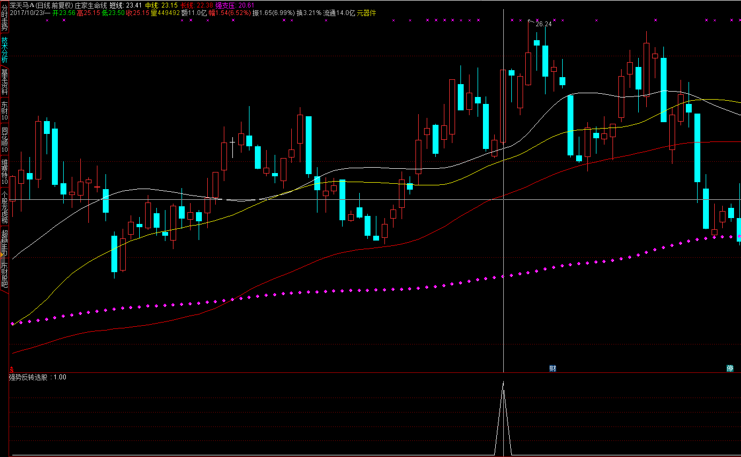Click the 低23.50 low price
This screenshot has width=741, height=457.
(x=113, y=12)
